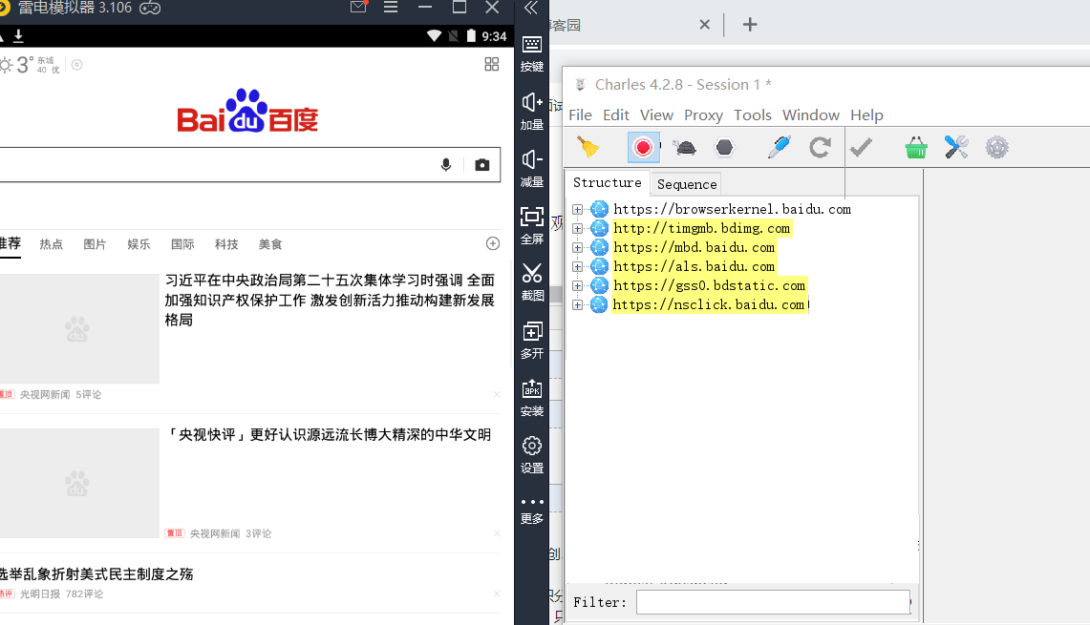Select the 科技 news tab

pos(225,244)
